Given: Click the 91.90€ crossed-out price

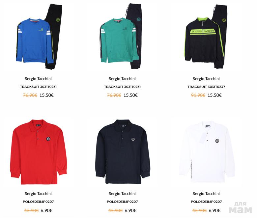Looking at the screenshot, I should pyautogui.click(x=198, y=95).
